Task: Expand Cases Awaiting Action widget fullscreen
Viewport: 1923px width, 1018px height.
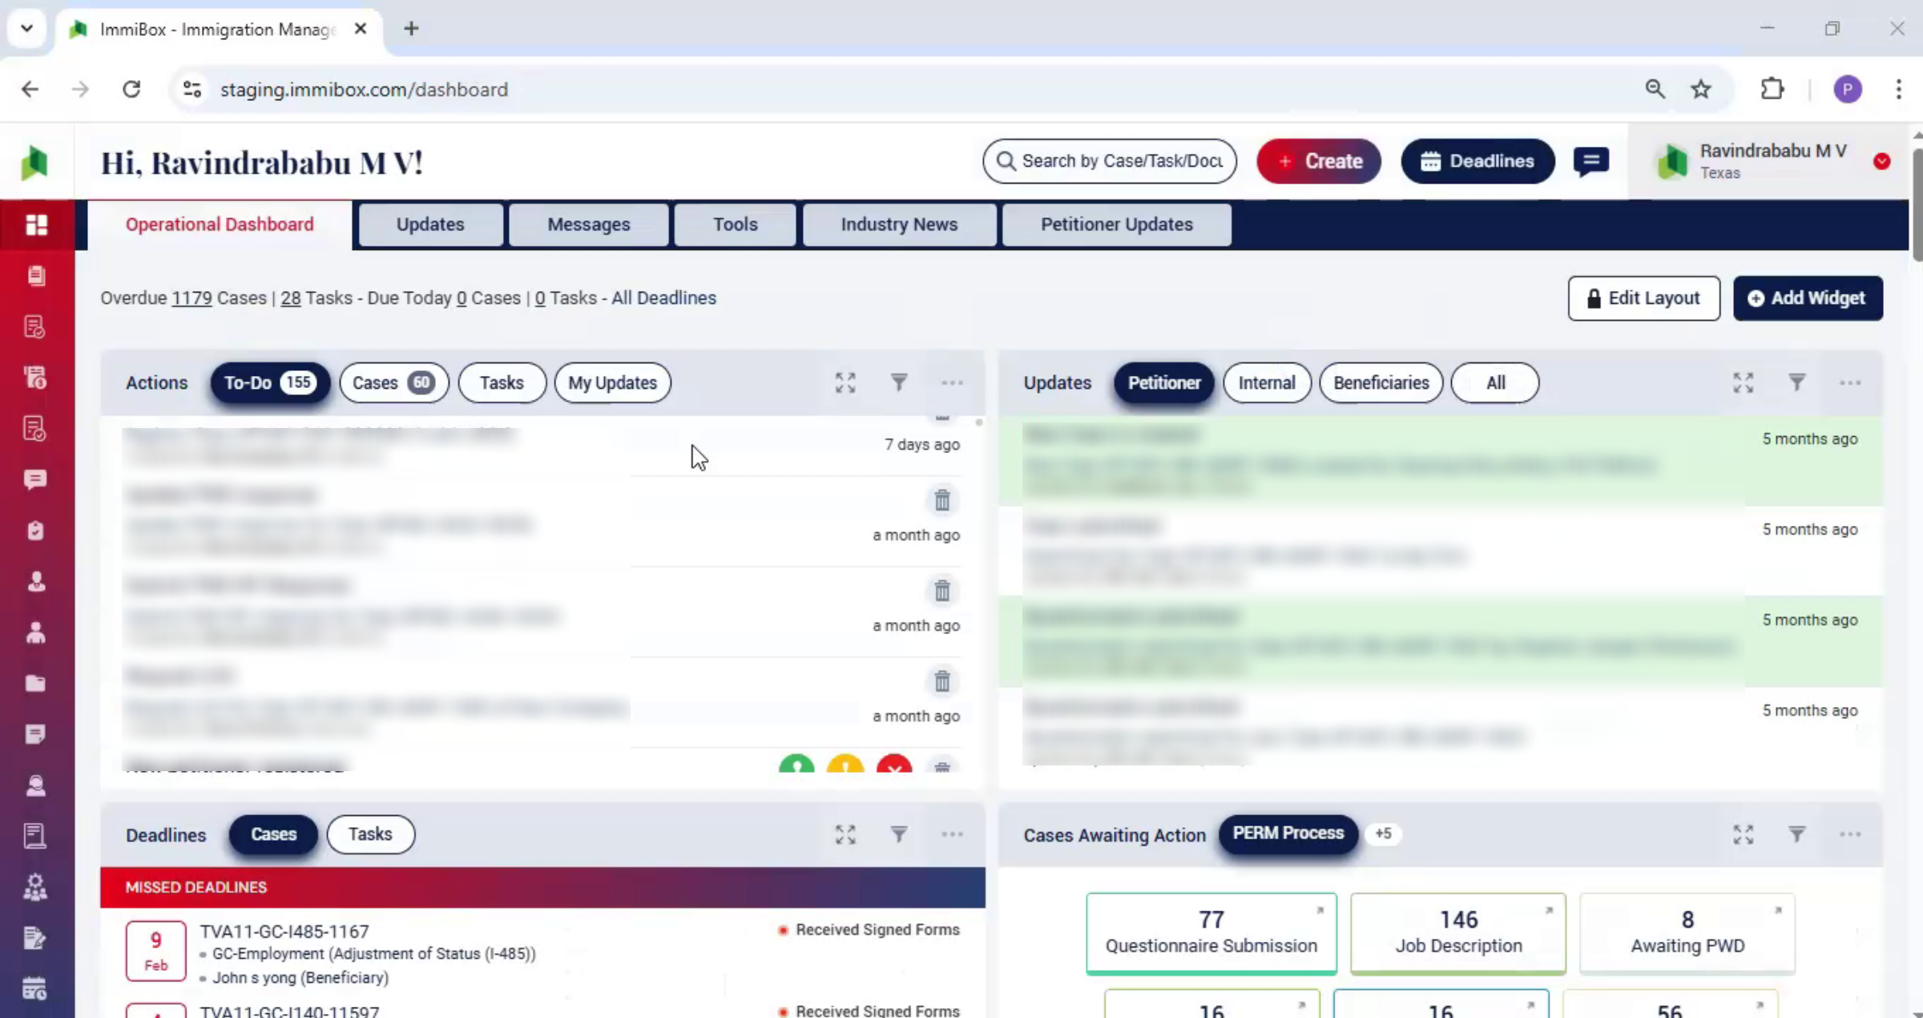Action: pyautogui.click(x=1744, y=834)
